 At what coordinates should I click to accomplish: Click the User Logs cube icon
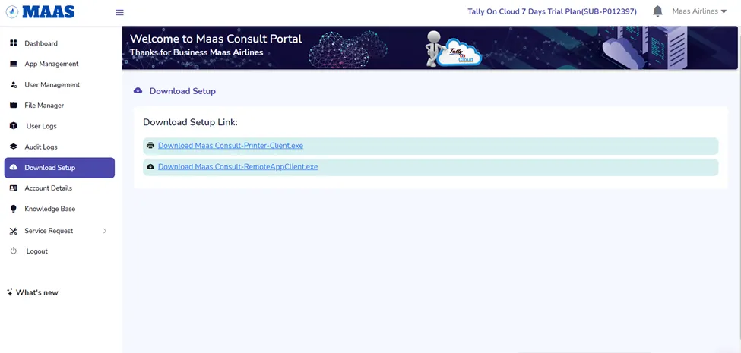tap(14, 126)
